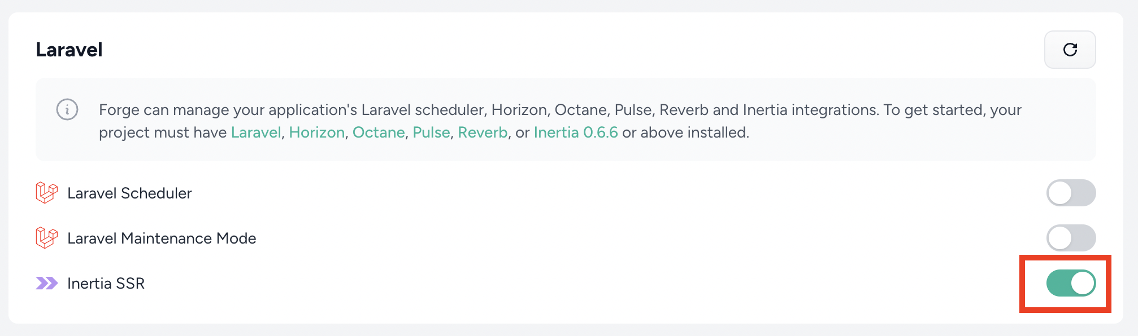The width and height of the screenshot is (1138, 336).
Task: Turn on Laravel Maintenance Mode switch
Action: (1071, 238)
